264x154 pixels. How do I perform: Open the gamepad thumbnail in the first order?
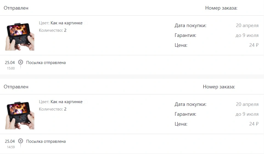(20, 37)
